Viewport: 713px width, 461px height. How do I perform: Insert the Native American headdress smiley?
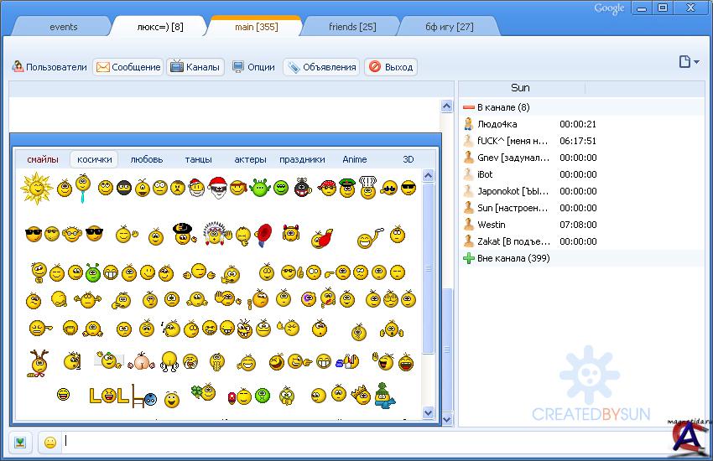coord(215,234)
